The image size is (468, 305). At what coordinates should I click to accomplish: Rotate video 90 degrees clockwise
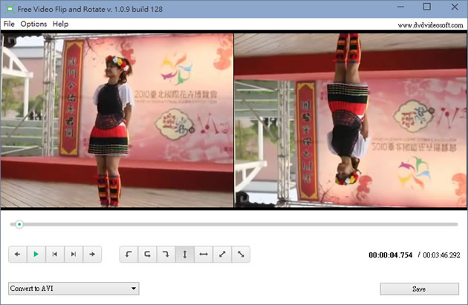[x=166, y=255]
